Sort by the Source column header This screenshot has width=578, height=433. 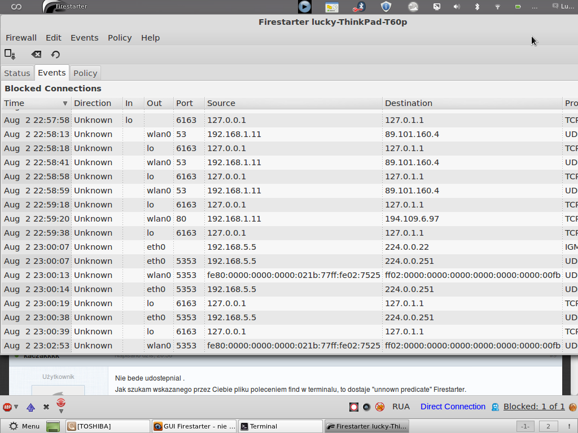click(x=294, y=103)
